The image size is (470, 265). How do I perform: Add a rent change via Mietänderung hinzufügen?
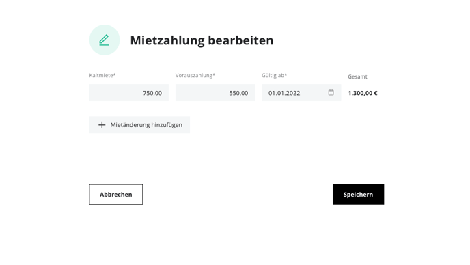pos(139,125)
